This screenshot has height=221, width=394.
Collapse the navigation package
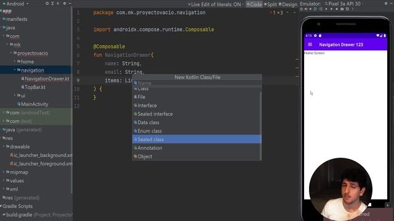point(15,70)
